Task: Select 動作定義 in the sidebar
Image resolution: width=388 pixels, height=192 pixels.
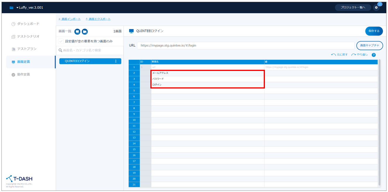Action: tap(23, 74)
